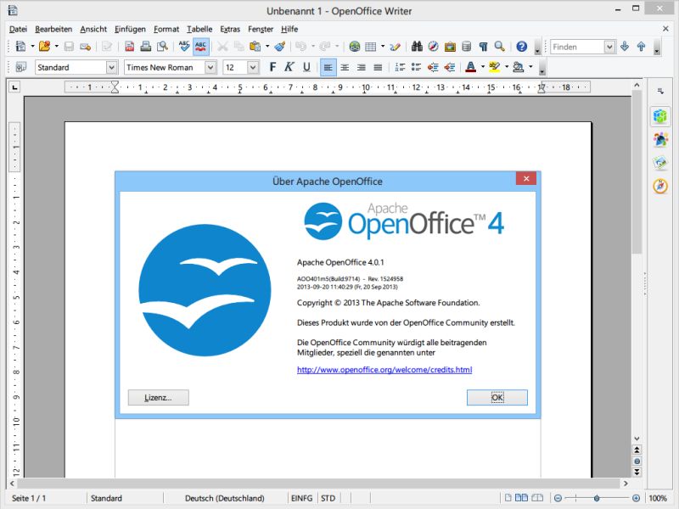
Task: Click the Lizenz... button
Action: [x=159, y=397]
